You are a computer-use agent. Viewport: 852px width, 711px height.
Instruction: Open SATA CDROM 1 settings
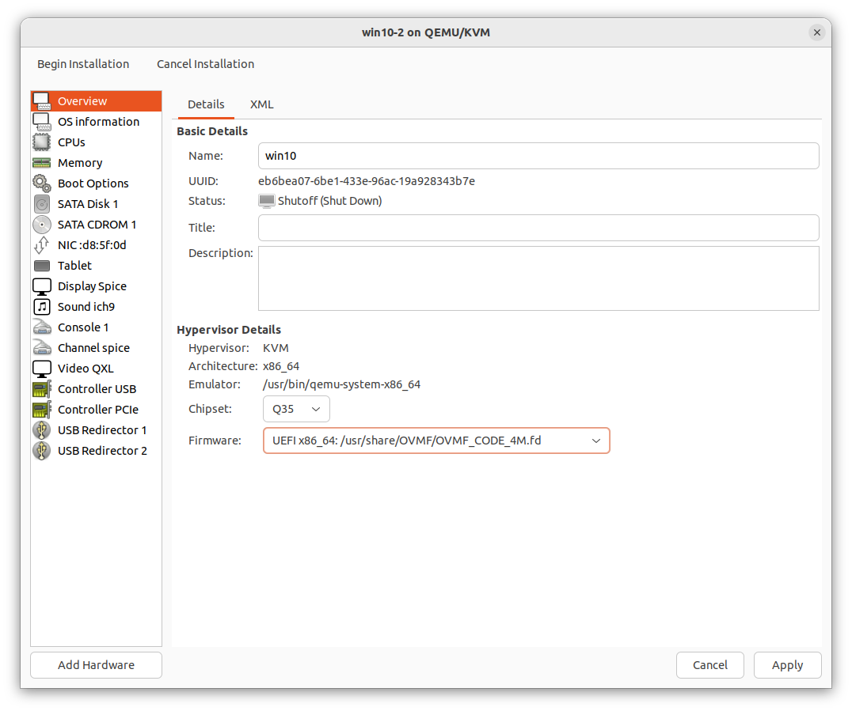tap(97, 224)
